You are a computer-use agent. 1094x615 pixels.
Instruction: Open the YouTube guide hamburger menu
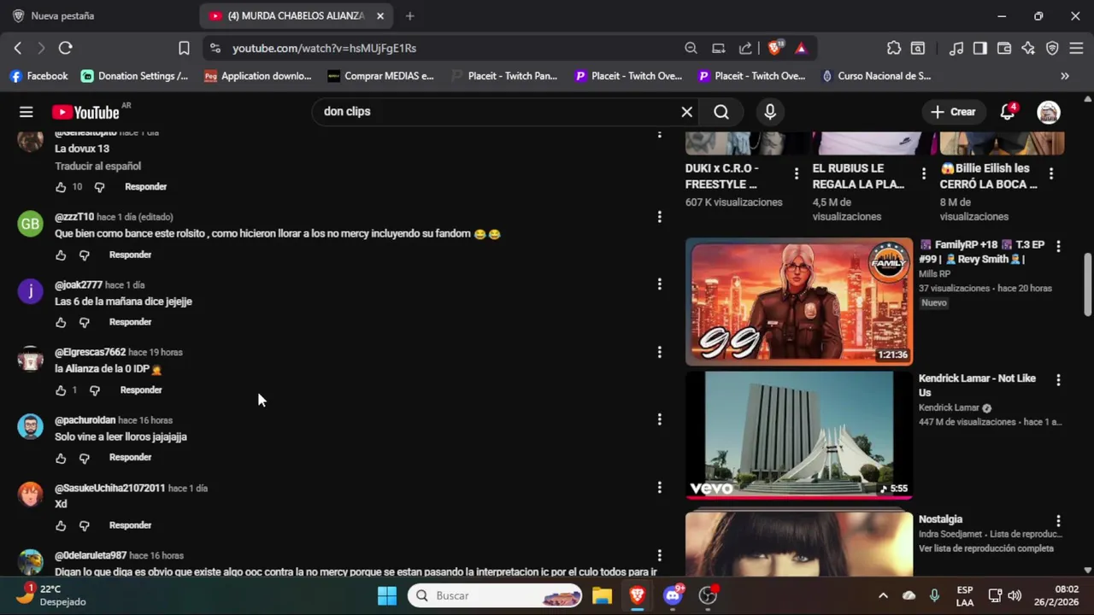coord(26,112)
